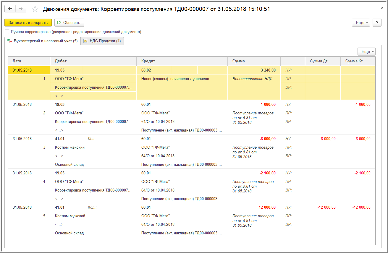Select debit account 19.03 in row 4
The height and width of the screenshot is (253, 388).
pos(60,173)
